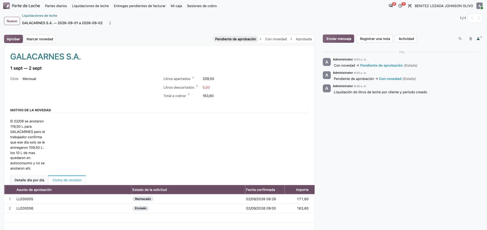
Task: Click the Motivo de la novedad text
Action: 28,145
